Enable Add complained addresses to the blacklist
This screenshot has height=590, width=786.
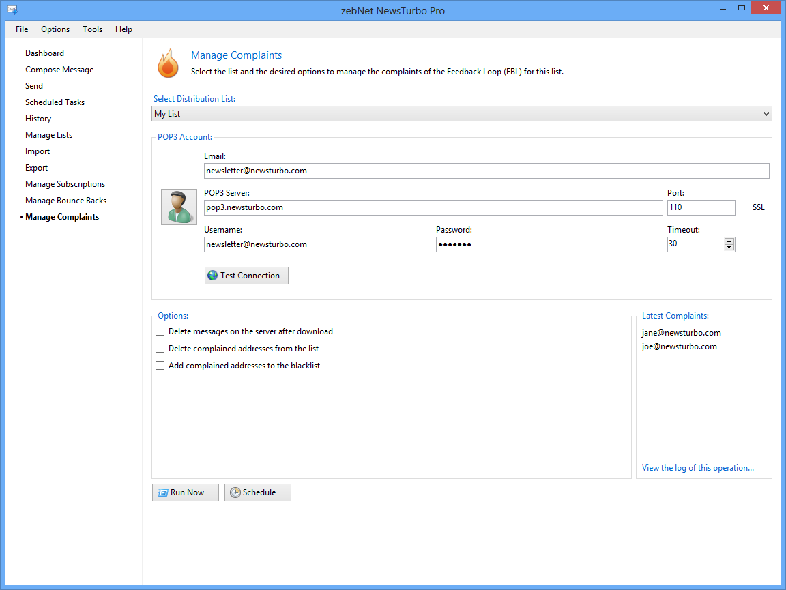[x=160, y=366]
